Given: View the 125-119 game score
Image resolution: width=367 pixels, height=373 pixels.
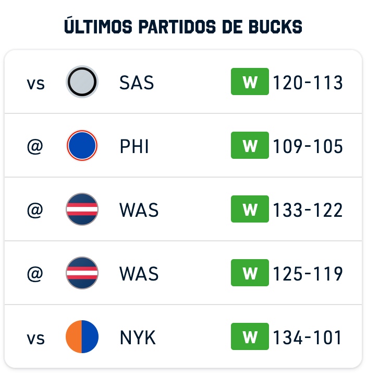Looking at the screenshot, I should coord(308,274).
